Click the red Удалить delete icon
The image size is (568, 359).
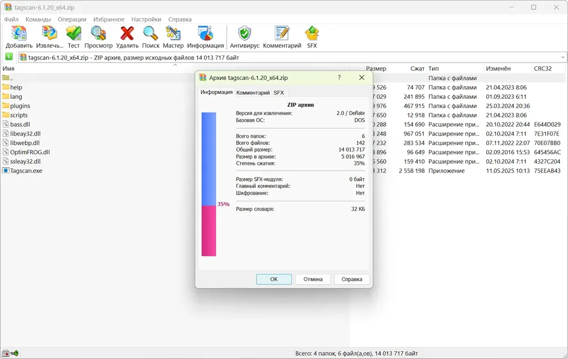[x=127, y=33]
